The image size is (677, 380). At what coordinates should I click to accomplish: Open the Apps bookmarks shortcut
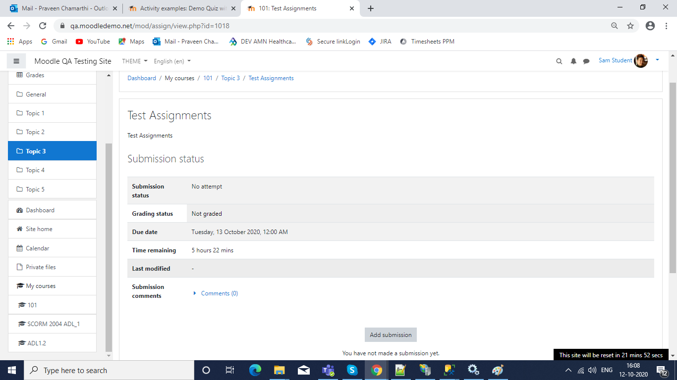tap(20, 42)
